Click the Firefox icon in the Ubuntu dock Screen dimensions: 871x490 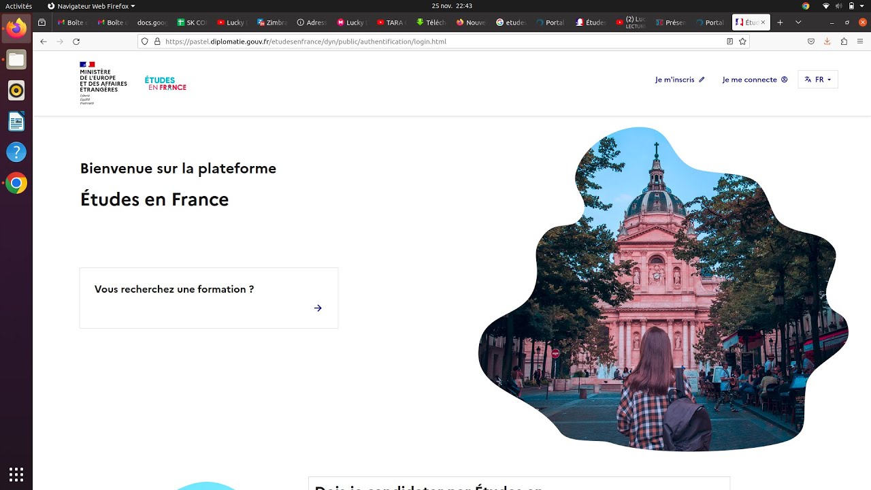(16, 29)
